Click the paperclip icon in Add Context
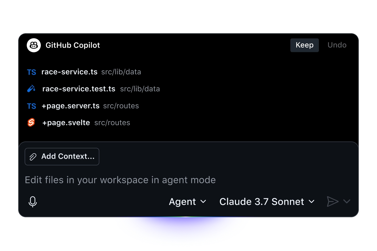The image size is (377, 251). pyautogui.click(x=33, y=157)
